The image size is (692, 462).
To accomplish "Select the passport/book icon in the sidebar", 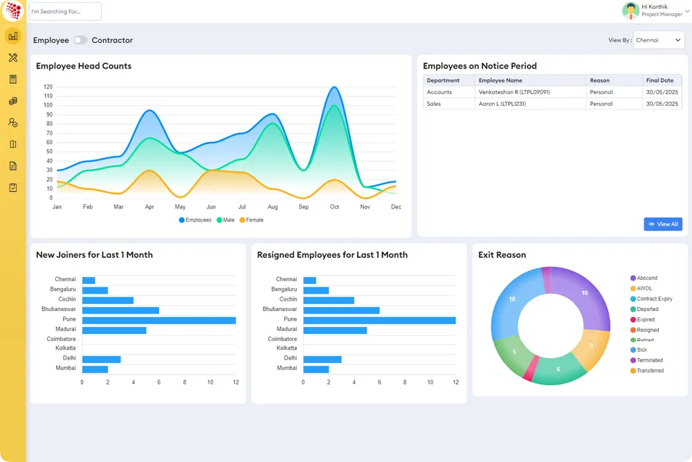I will tap(12, 144).
